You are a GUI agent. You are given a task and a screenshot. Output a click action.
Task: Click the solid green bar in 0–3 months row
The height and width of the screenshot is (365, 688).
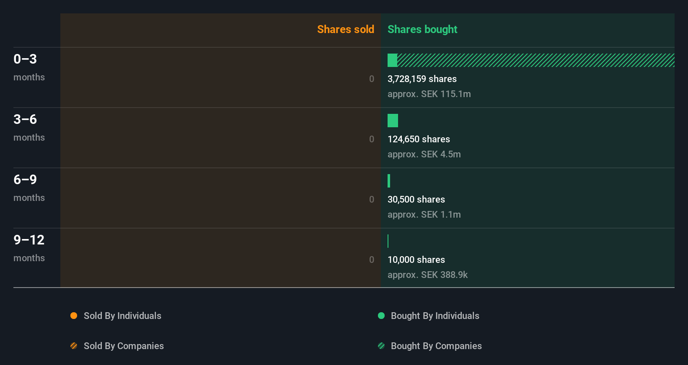[x=392, y=60]
